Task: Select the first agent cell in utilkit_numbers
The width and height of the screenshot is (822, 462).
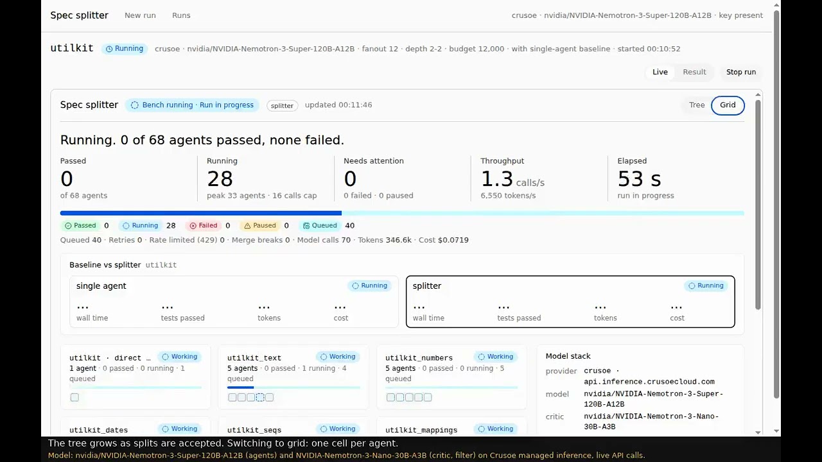Action: pyautogui.click(x=390, y=398)
